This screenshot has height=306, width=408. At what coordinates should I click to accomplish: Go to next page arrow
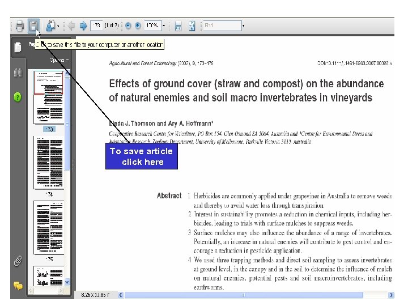[x=83, y=25]
